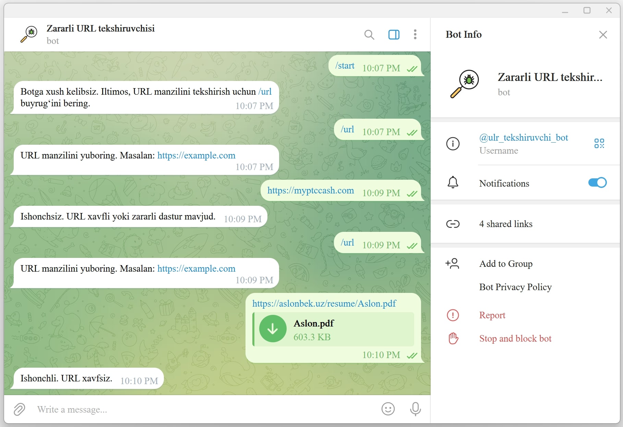Toggle the Notifications switch

pos(597,183)
